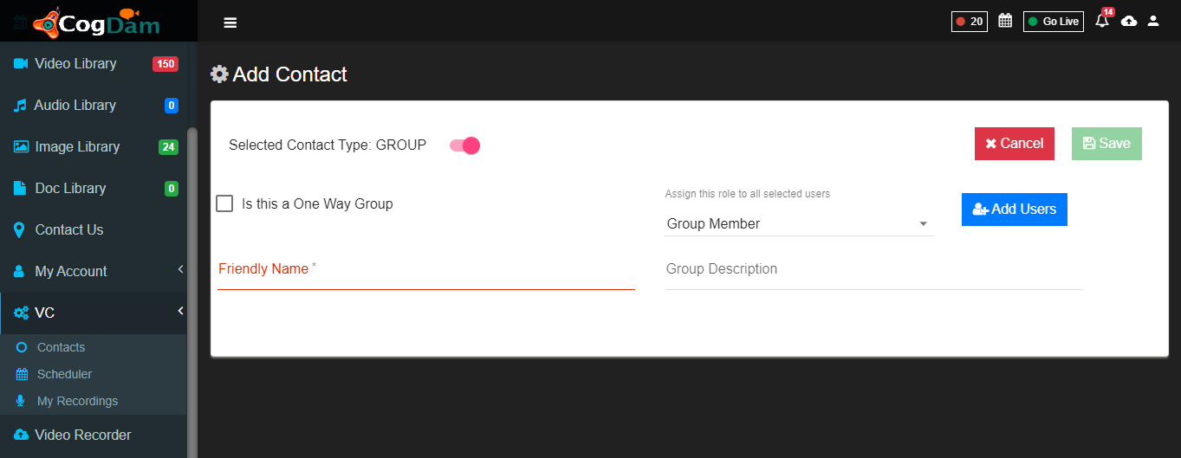Viewport: 1181px width, 458px height.
Task: Click the cloud upload icon
Action: pos(1129,21)
